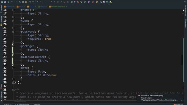
Task: Start debugging with the bug icon
Action: (58, 2)
